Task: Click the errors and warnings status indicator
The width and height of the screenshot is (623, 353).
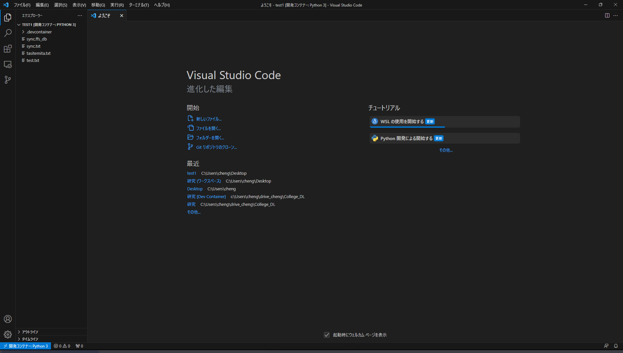Action: pos(62,346)
